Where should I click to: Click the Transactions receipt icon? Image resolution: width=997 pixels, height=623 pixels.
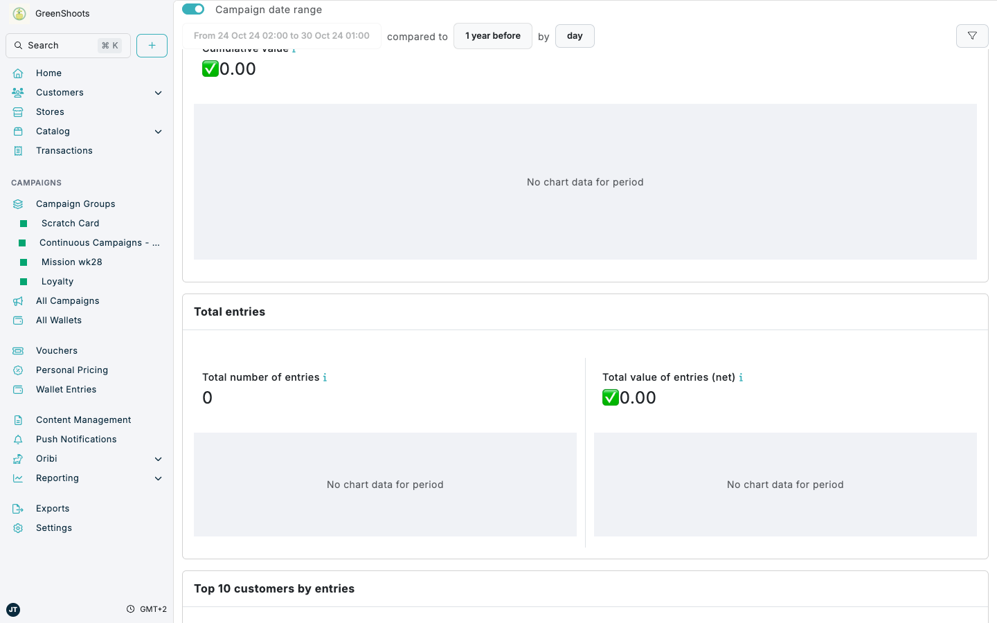[18, 151]
